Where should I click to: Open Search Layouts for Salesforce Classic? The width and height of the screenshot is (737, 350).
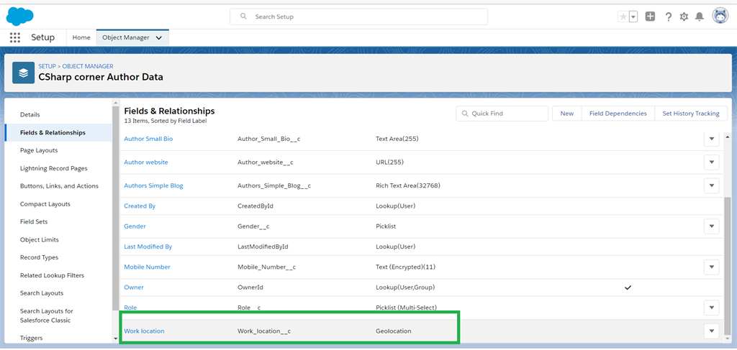click(x=47, y=316)
